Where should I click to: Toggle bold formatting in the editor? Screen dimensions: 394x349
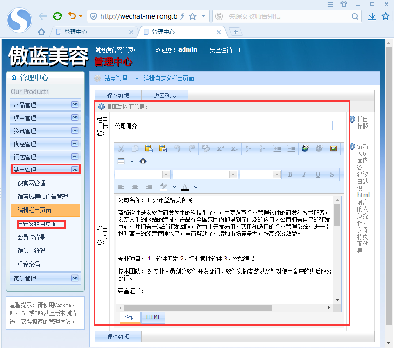tap(291, 173)
